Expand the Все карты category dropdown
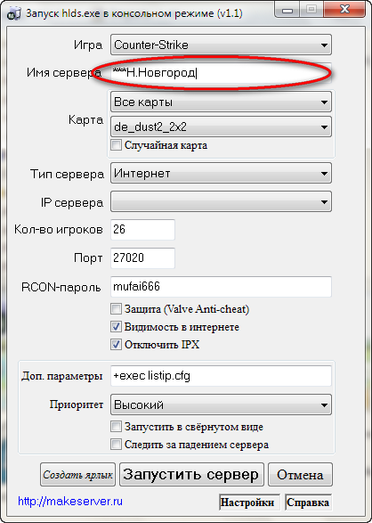The width and height of the screenshot is (372, 523). [221, 102]
